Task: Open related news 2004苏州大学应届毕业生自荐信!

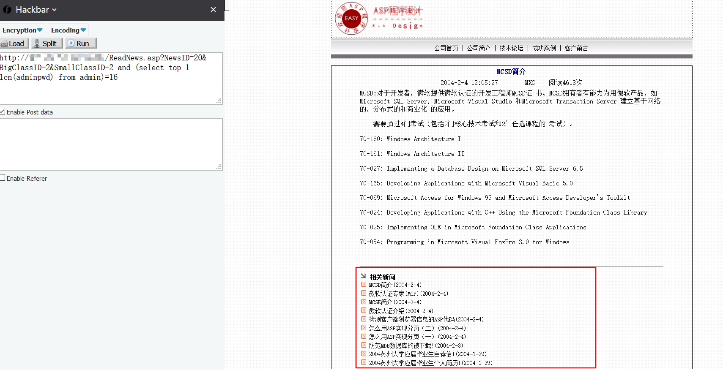Action: pos(427,354)
